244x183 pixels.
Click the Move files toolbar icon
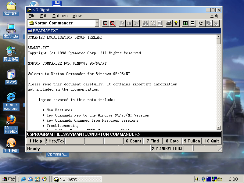click(129, 23)
